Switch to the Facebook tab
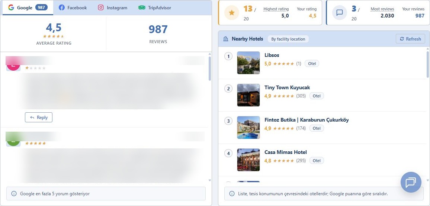The height and width of the screenshot is (206, 430). (73, 8)
